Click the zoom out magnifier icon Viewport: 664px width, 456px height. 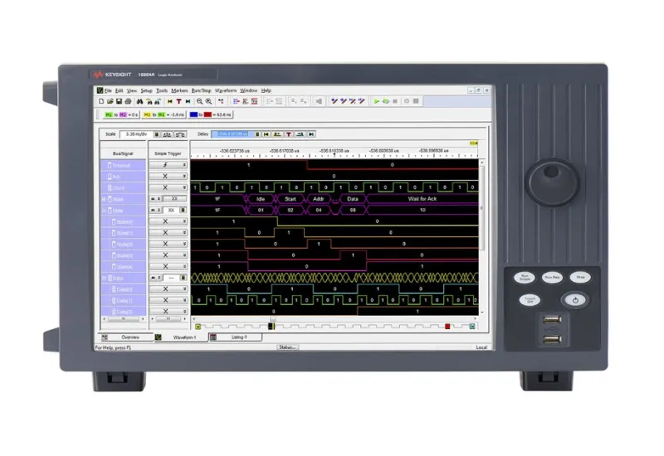coord(199,101)
